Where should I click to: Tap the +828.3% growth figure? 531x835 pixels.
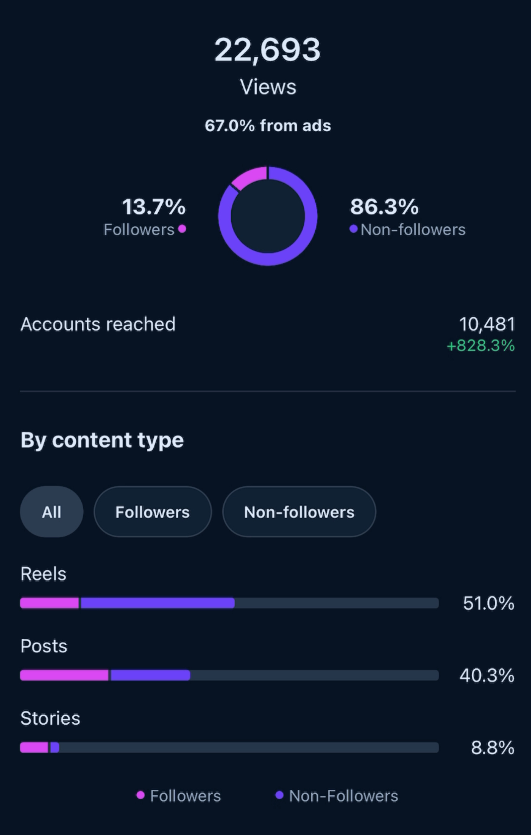click(481, 346)
